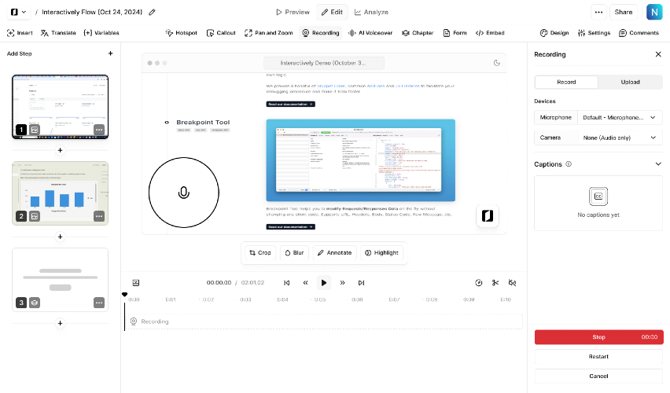Add a Callout
This screenshot has height=393, width=670.
(221, 33)
